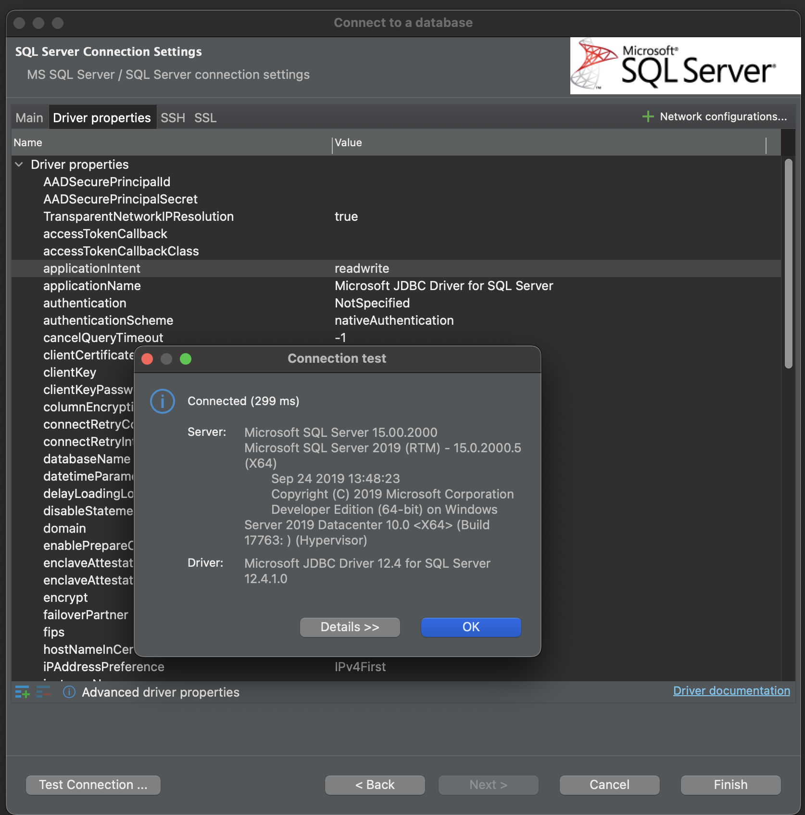The height and width of the screenshot is (815, 805).
Task: Finish the connection configuration
Action: [730, 785]
